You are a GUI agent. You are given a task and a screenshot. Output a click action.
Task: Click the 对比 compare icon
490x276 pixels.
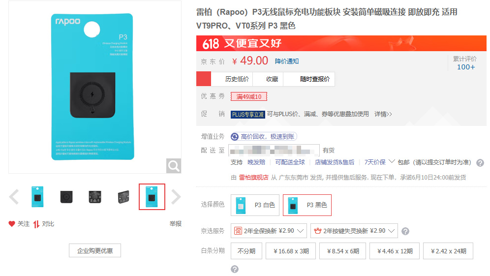click(x=36, y=224)
